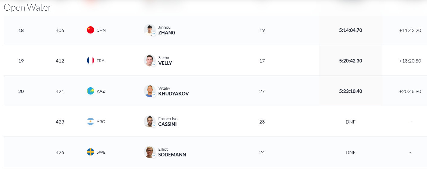Click the Argentina flag icon
This screenshot has width=427, height=170.
click(91, 122)
